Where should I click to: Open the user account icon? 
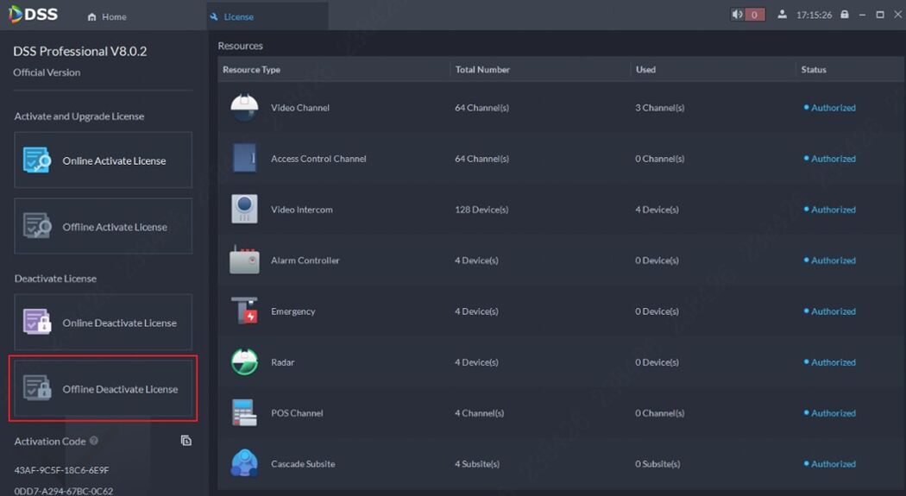point(782,15)
